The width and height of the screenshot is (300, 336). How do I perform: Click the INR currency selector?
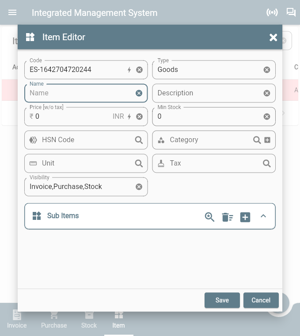click(118, 117)
